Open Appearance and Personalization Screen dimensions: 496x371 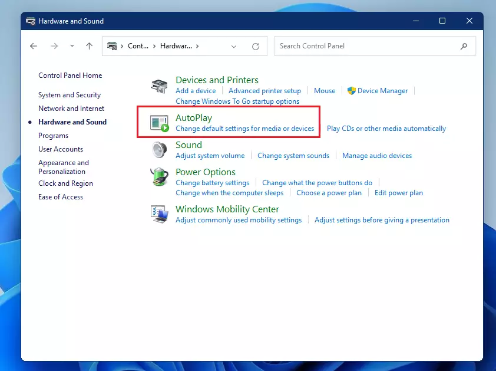coord(64,167)
